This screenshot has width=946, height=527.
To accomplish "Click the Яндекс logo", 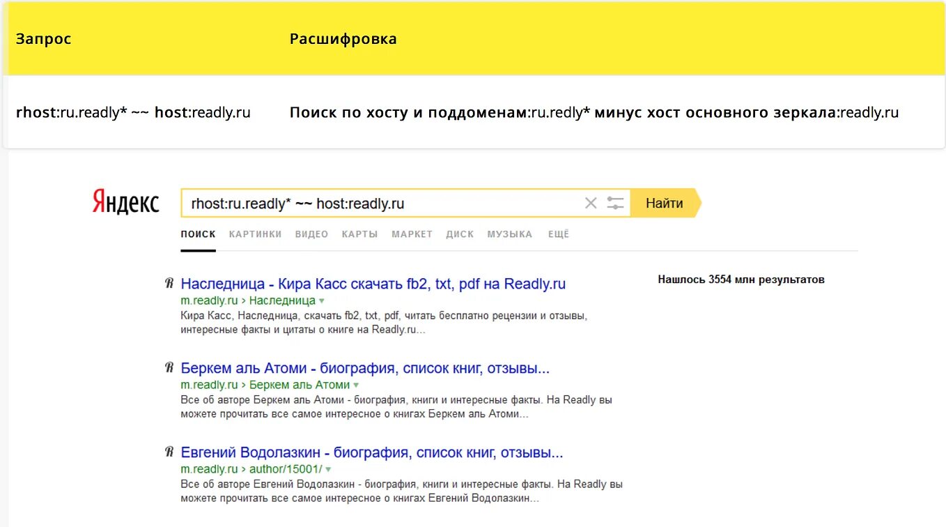I will [x=126, y=203].
